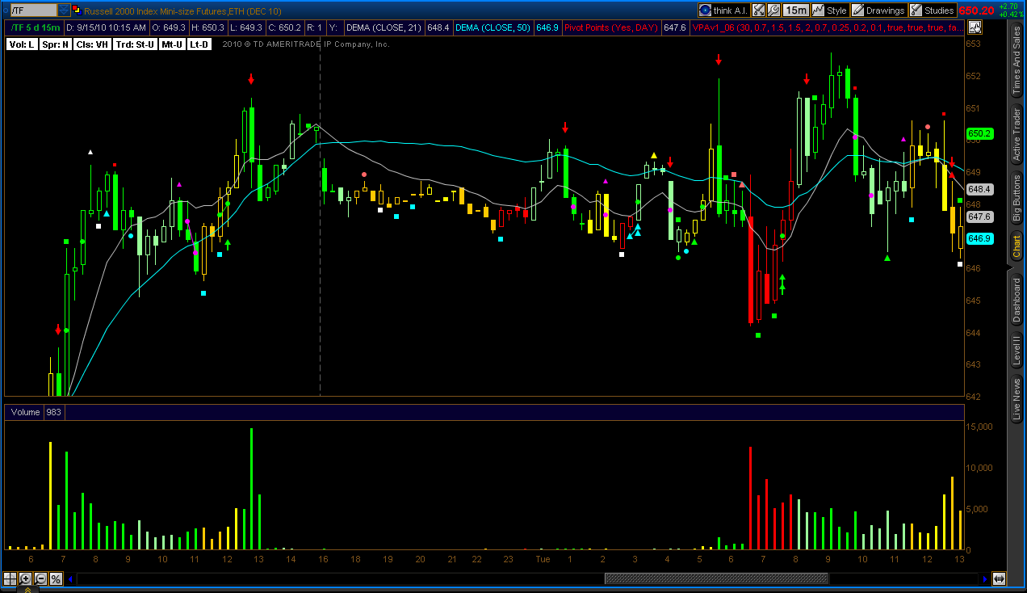The height and width of the screenshot is (593, 1027).
Task: Open the Big Buttons side tab
Action: point(1017,198)
